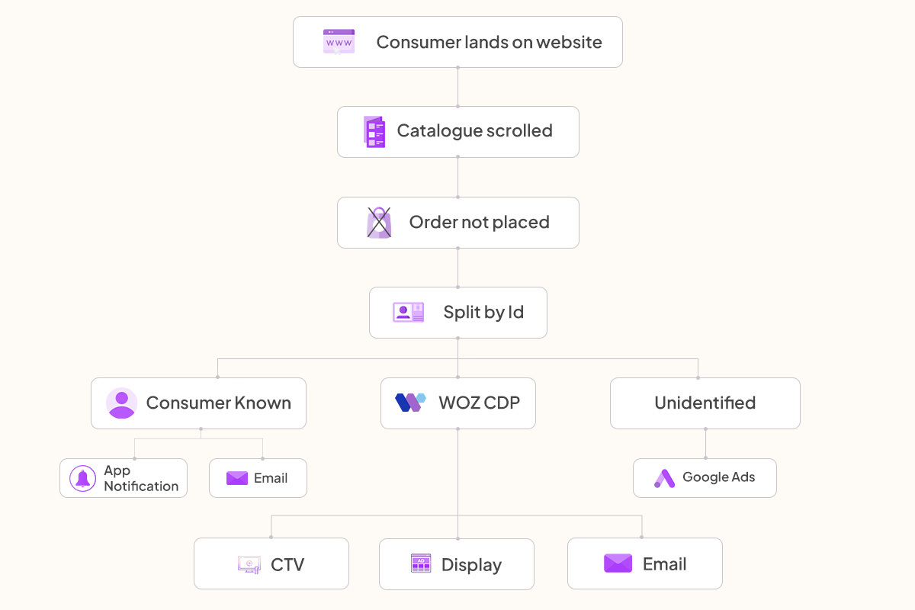
Task: Click the Google Ads logo icon
Action: (664, 478)
